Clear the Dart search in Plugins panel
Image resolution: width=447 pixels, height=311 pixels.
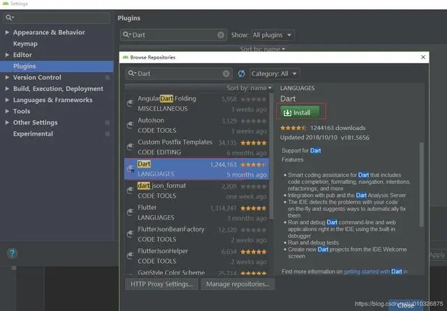click(x=221, y=35)
